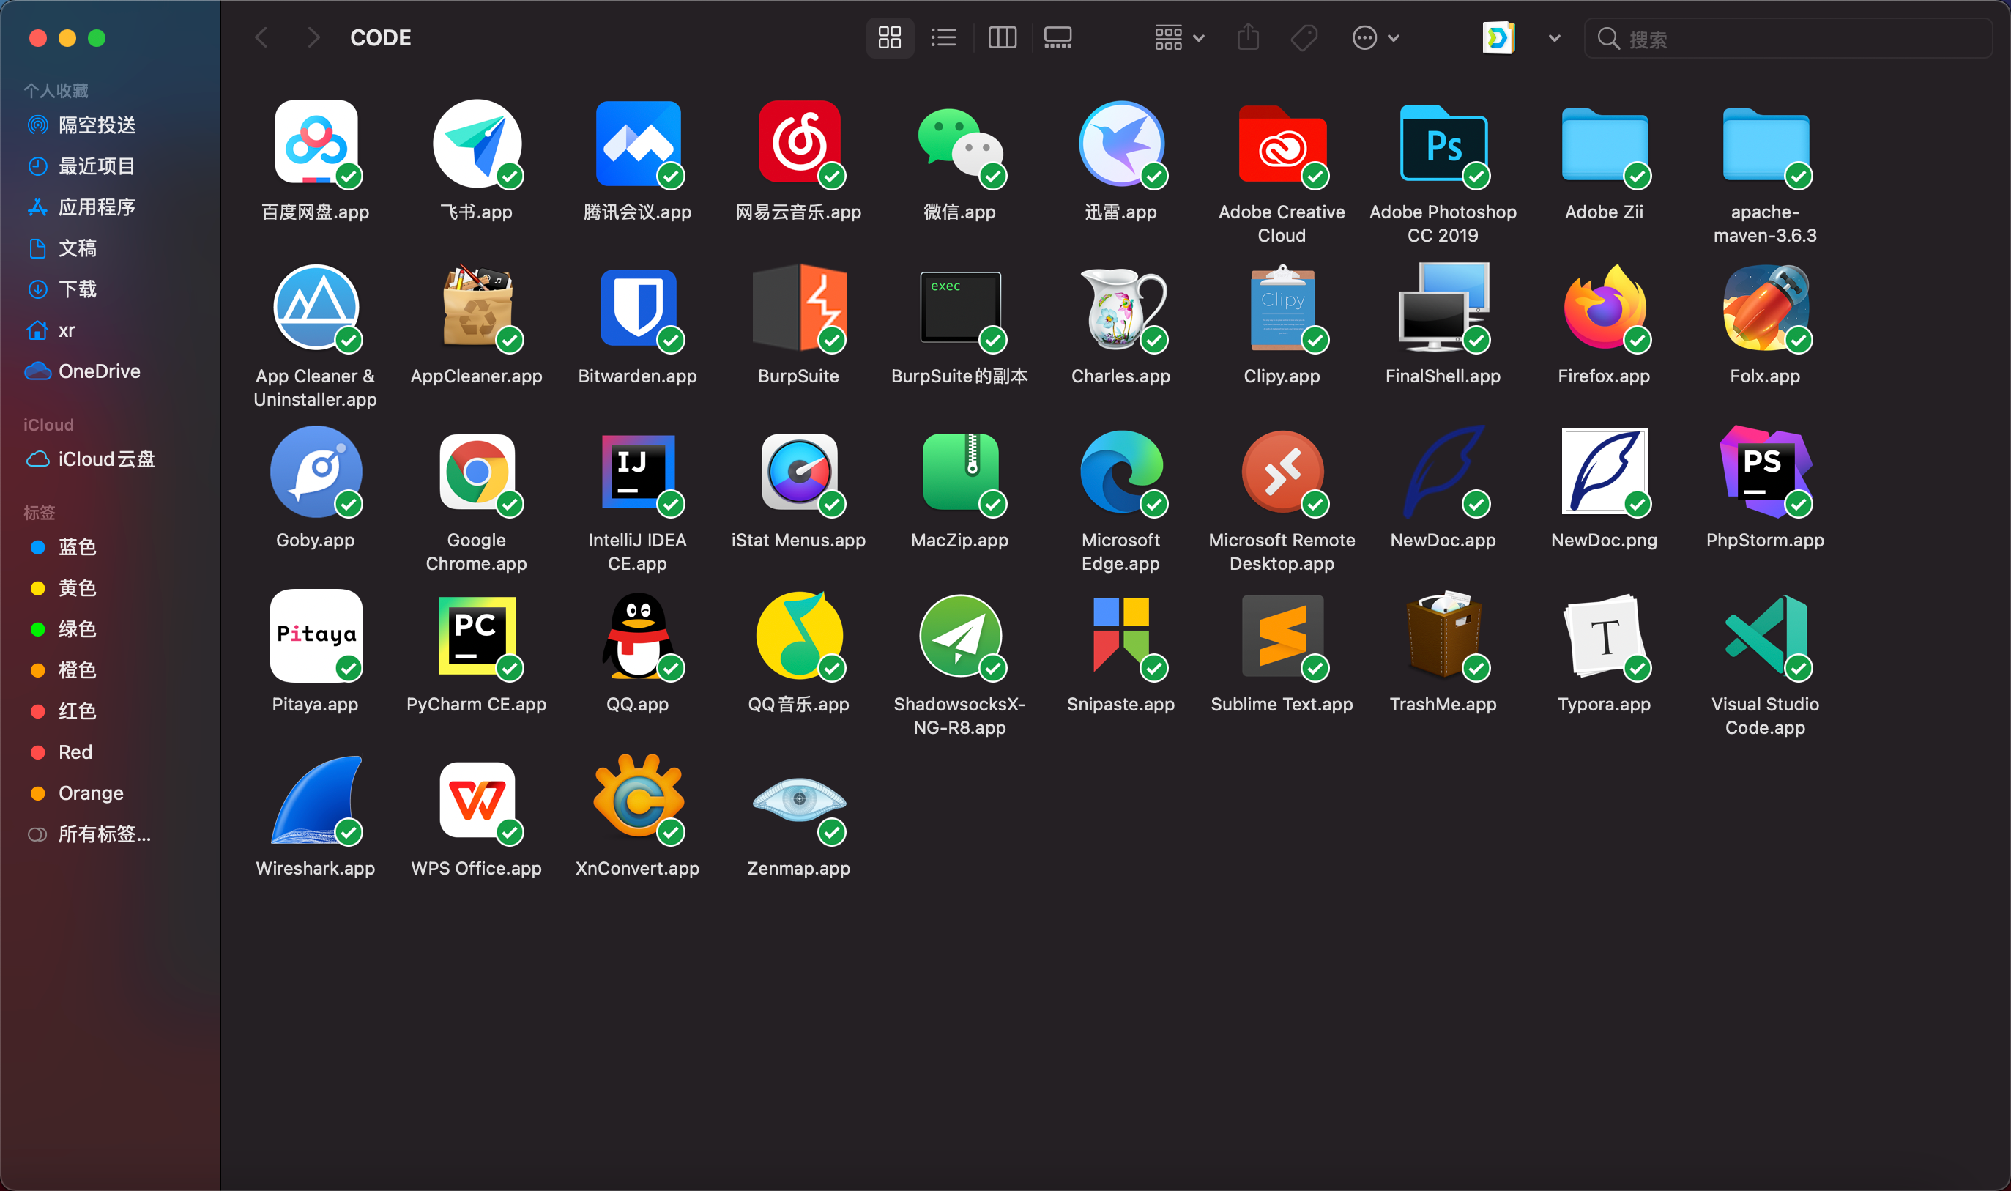
Task: Go to 下载 in the sidebar
Action: click(x=77, y=289)
